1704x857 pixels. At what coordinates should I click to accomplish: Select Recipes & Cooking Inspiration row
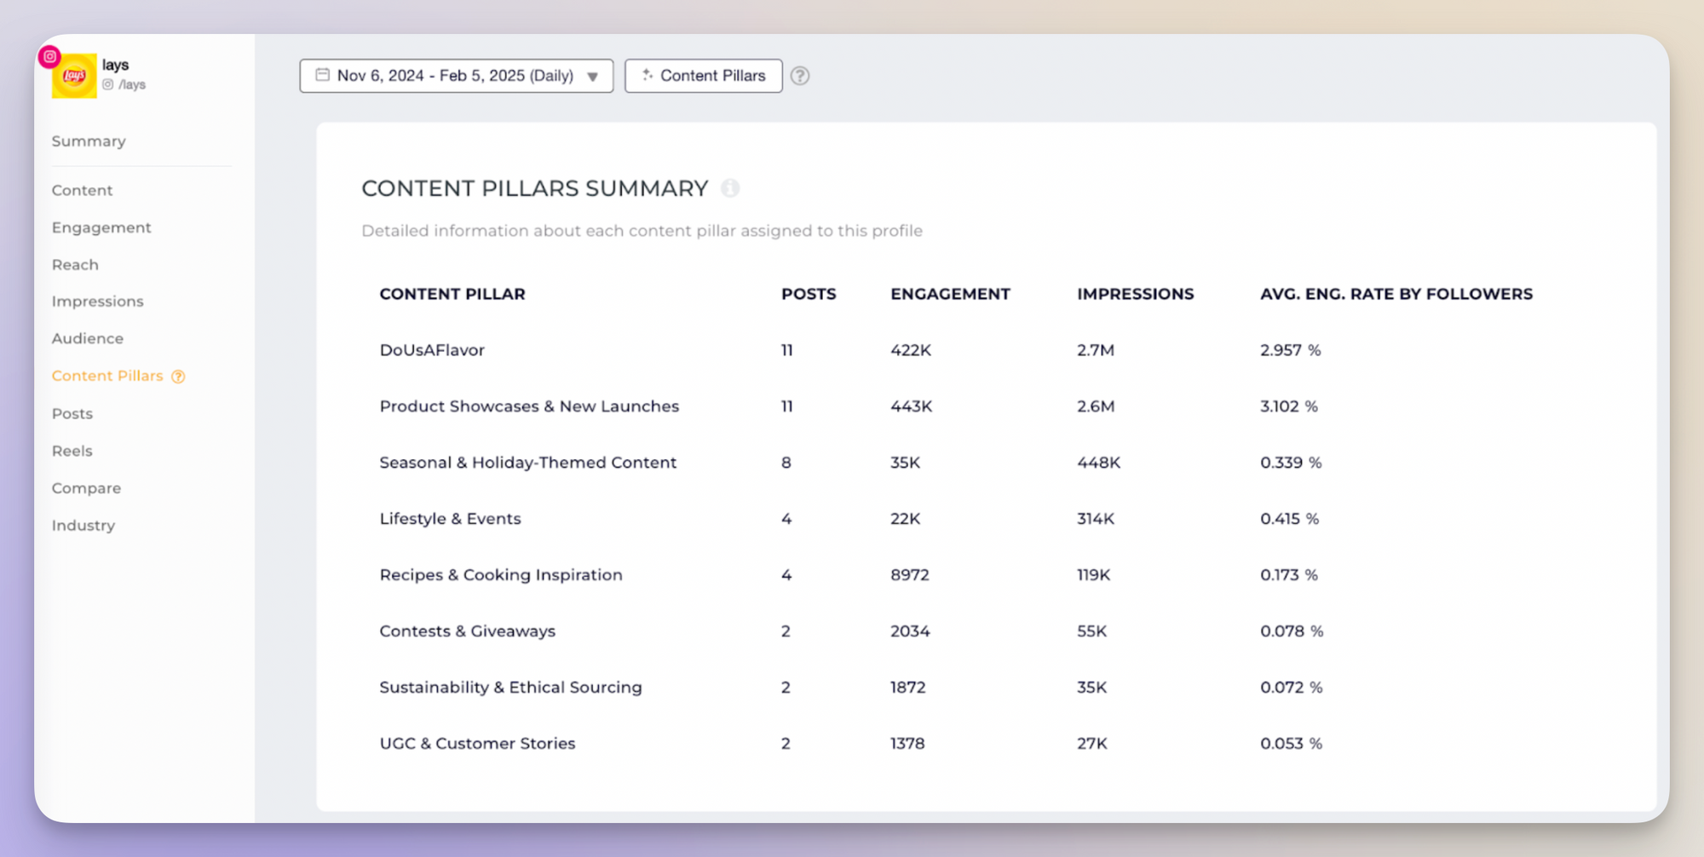(987, 575)
